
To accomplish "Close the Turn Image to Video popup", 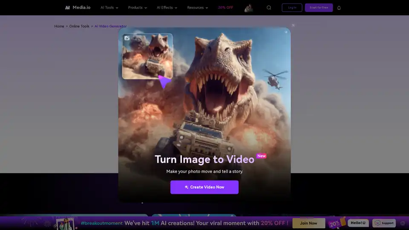I will 293,25.
